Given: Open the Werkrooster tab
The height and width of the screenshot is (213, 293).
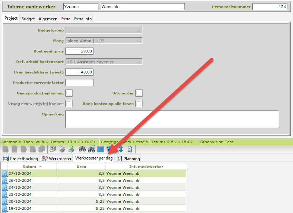Looking at the screenshot, I should pyautogui.click(x=57, y=158).
